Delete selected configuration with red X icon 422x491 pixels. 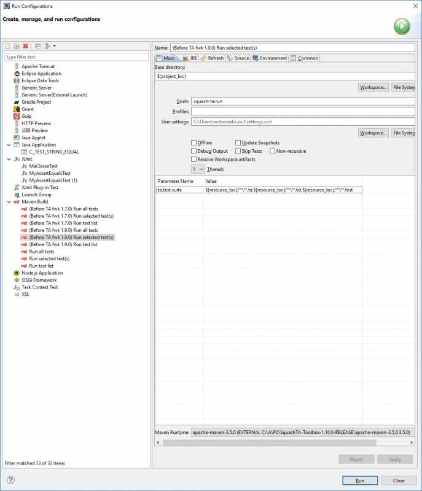point(25,46)
